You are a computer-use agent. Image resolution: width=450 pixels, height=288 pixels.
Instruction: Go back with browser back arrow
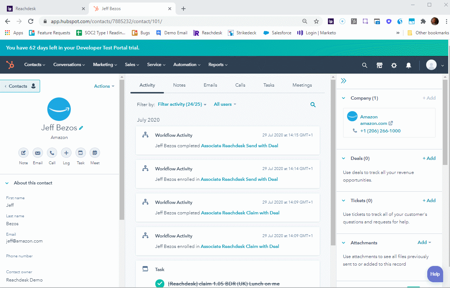[x=8, y=21]
